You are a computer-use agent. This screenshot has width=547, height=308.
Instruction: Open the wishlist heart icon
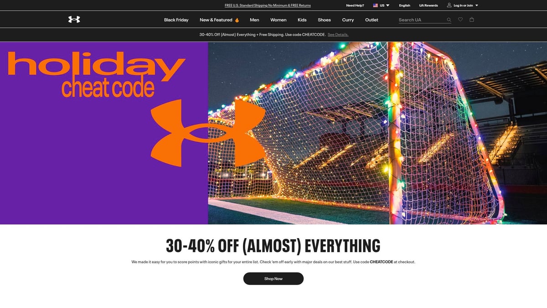pyautogui.click(x=460, y=20)
